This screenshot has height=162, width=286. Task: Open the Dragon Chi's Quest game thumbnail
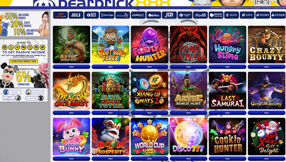click(71, 90)
